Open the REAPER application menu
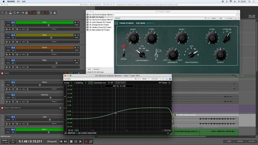Screen dimensions: 258x145 pos(11,2)
